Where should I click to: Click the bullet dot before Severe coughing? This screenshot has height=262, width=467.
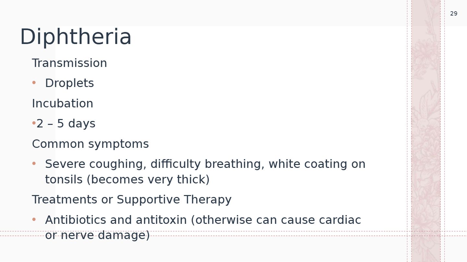pyautogui.click(x=34, y=164)
